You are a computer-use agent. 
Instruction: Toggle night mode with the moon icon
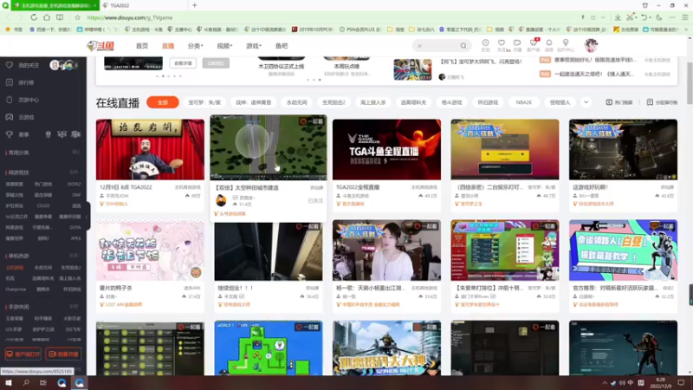[x=659, y=17]
